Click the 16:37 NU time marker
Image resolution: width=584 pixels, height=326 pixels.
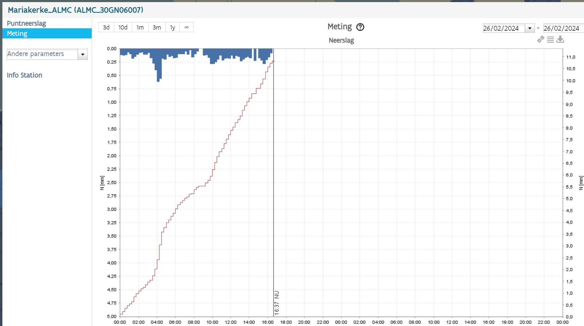277,303
